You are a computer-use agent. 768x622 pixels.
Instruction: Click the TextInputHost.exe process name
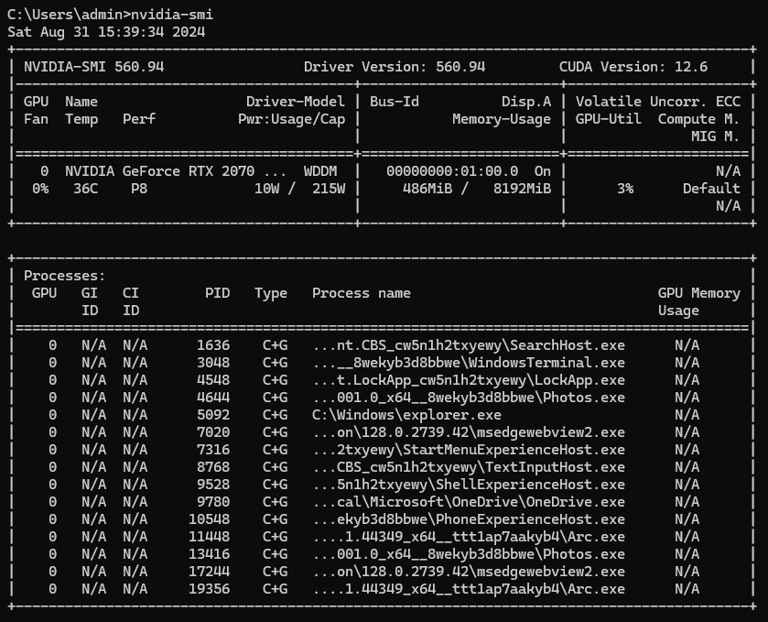click(x=555, y=467)
